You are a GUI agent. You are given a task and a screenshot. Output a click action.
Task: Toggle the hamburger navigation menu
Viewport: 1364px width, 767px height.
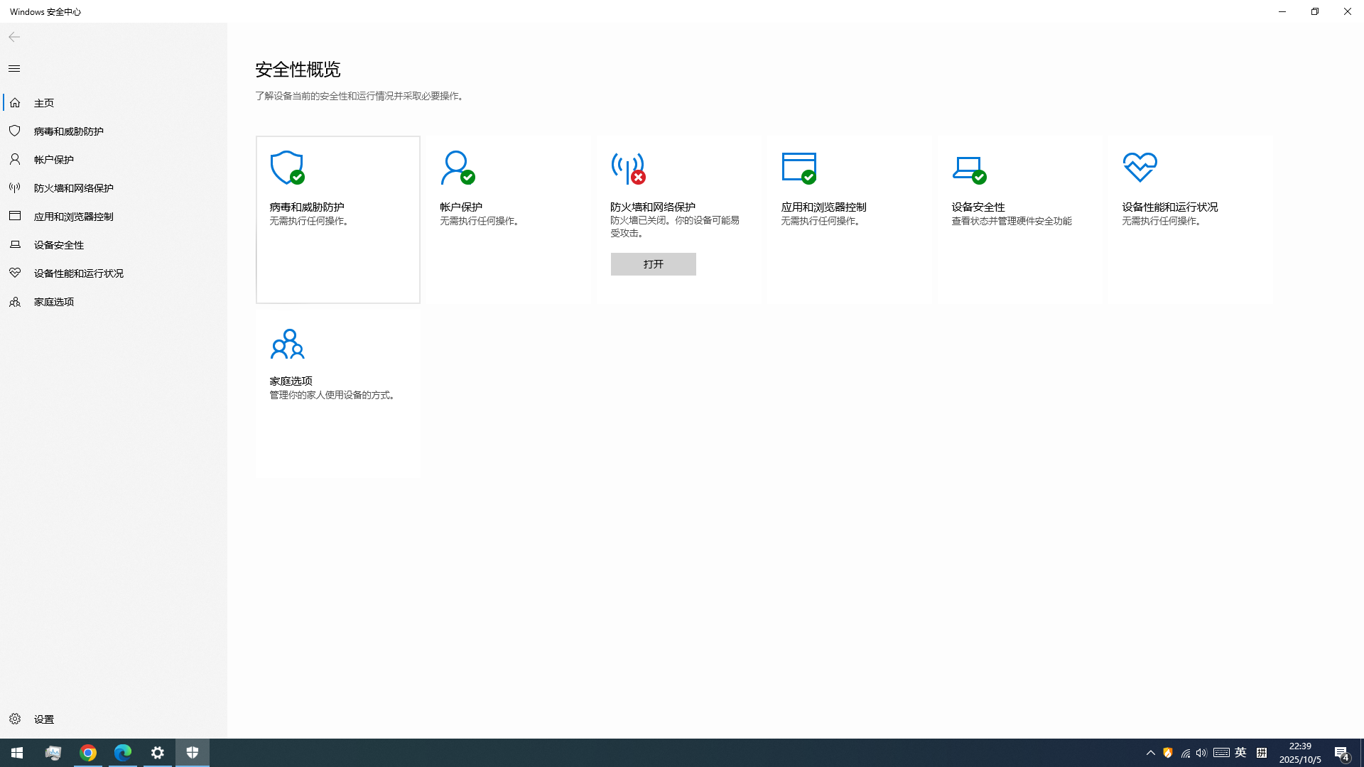tap(14, 69)
